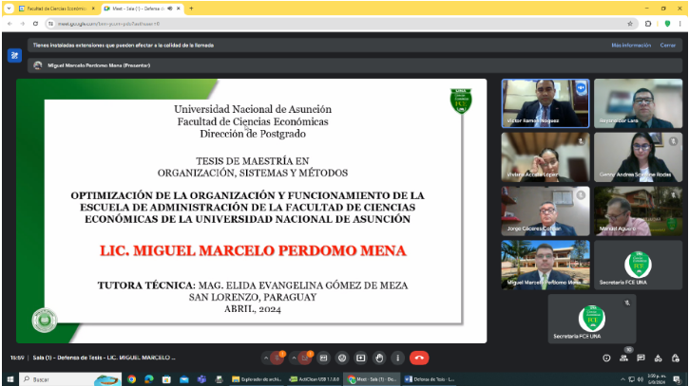Image resolution: width=689 pixels, height=386 pixels.
Task: Open taskbar clock and date
Action: click(x=657, y=379)
